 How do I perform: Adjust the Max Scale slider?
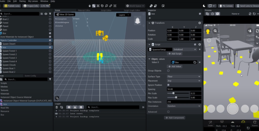tap(176, 98)
